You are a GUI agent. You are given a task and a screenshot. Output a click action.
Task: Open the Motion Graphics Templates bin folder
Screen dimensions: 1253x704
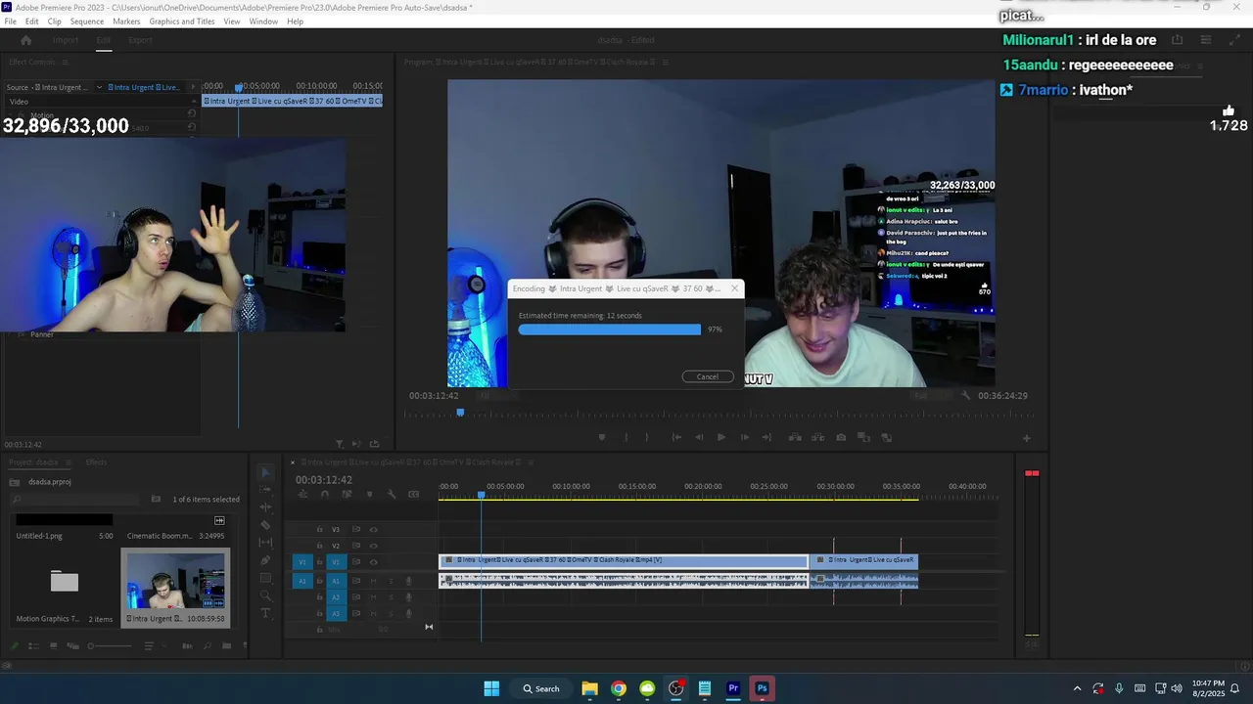pos(65,582)
